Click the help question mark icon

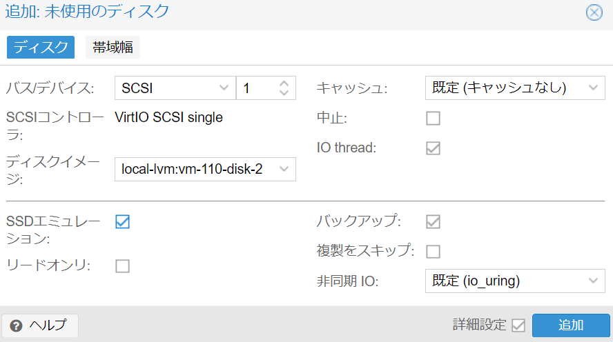[x=16, y=325]
